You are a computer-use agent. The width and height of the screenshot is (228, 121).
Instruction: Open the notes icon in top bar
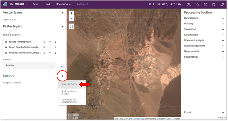click(x=214, y=4)
